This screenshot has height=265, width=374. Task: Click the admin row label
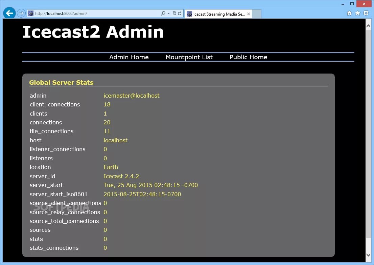point(38,96)
